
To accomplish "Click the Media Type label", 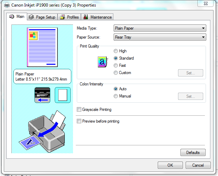I will click(x=87, y=28).
